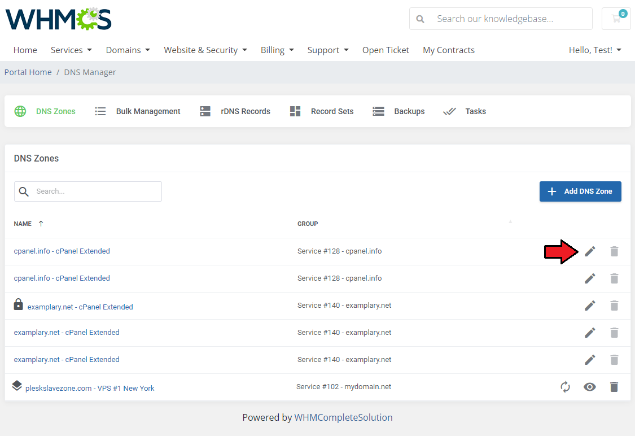Screen dimensions: 635x436
Task: Click the WHMCS logo
Action: (58, 19)
